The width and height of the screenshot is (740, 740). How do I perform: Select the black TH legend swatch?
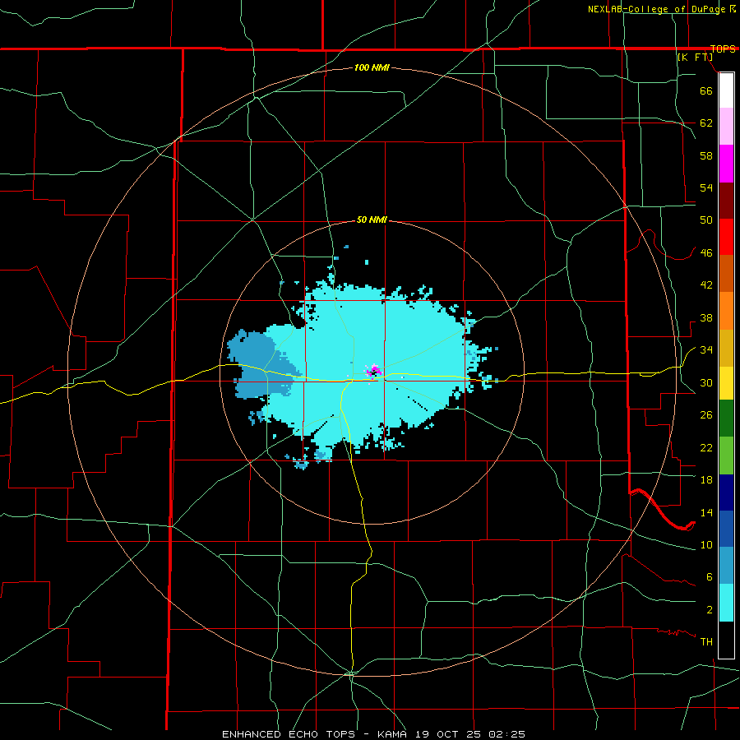pyautogui.click(x=726, y=640)
